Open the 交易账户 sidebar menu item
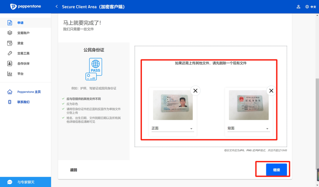The image size is (319, 187). tap(26, 33)
